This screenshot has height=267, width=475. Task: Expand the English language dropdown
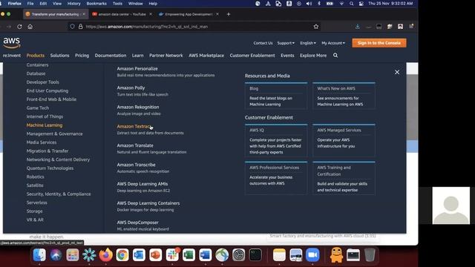308,43
